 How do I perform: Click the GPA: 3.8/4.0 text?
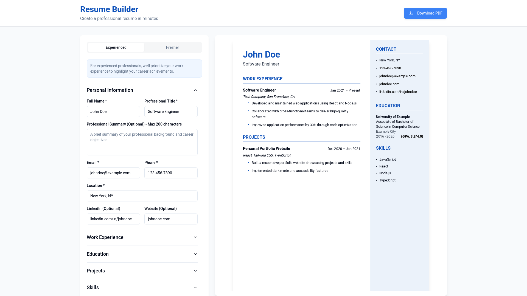(x=412, y=136)
